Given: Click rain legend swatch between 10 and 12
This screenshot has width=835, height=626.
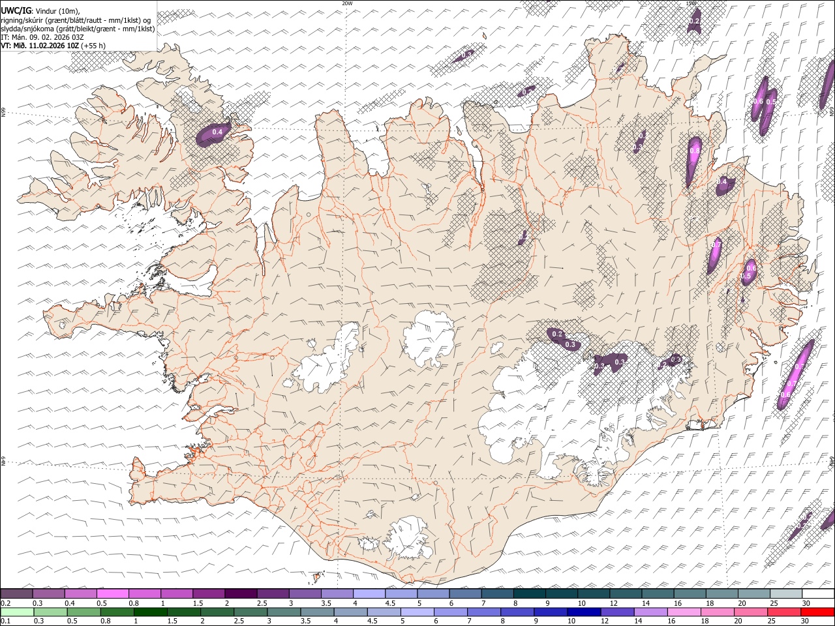Looking at the screenshot, I should click(x=584, y=612).
